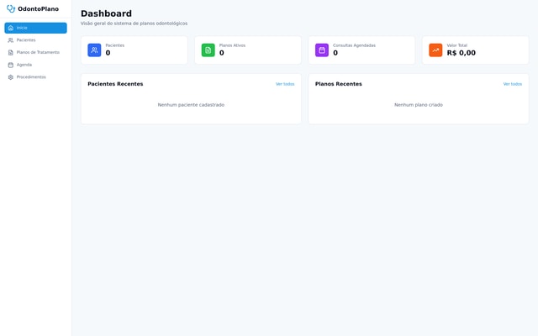Click the gear icon beside Procedimentos
Screen dimensions: 538x336
click(11, 77)
